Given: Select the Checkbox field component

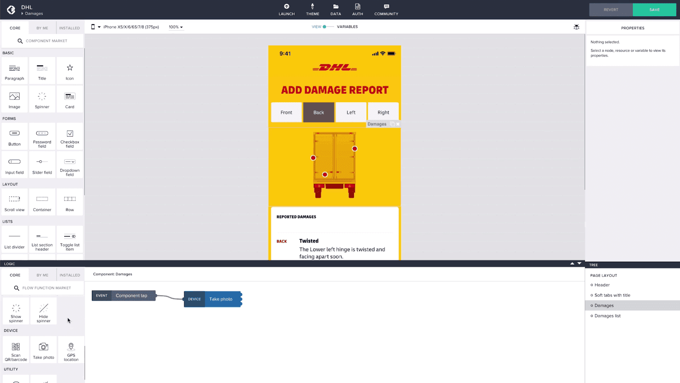Looking at the screenshot, I should click(x=70, y=137).
